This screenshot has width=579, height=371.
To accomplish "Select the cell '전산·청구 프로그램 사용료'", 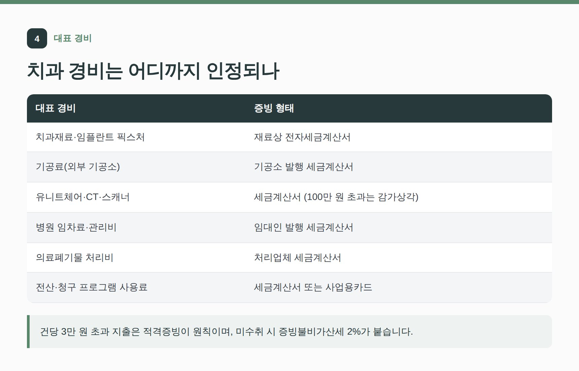I will coord(136,288).
